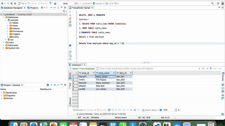Expand the Procedures folder

point(8,31)
